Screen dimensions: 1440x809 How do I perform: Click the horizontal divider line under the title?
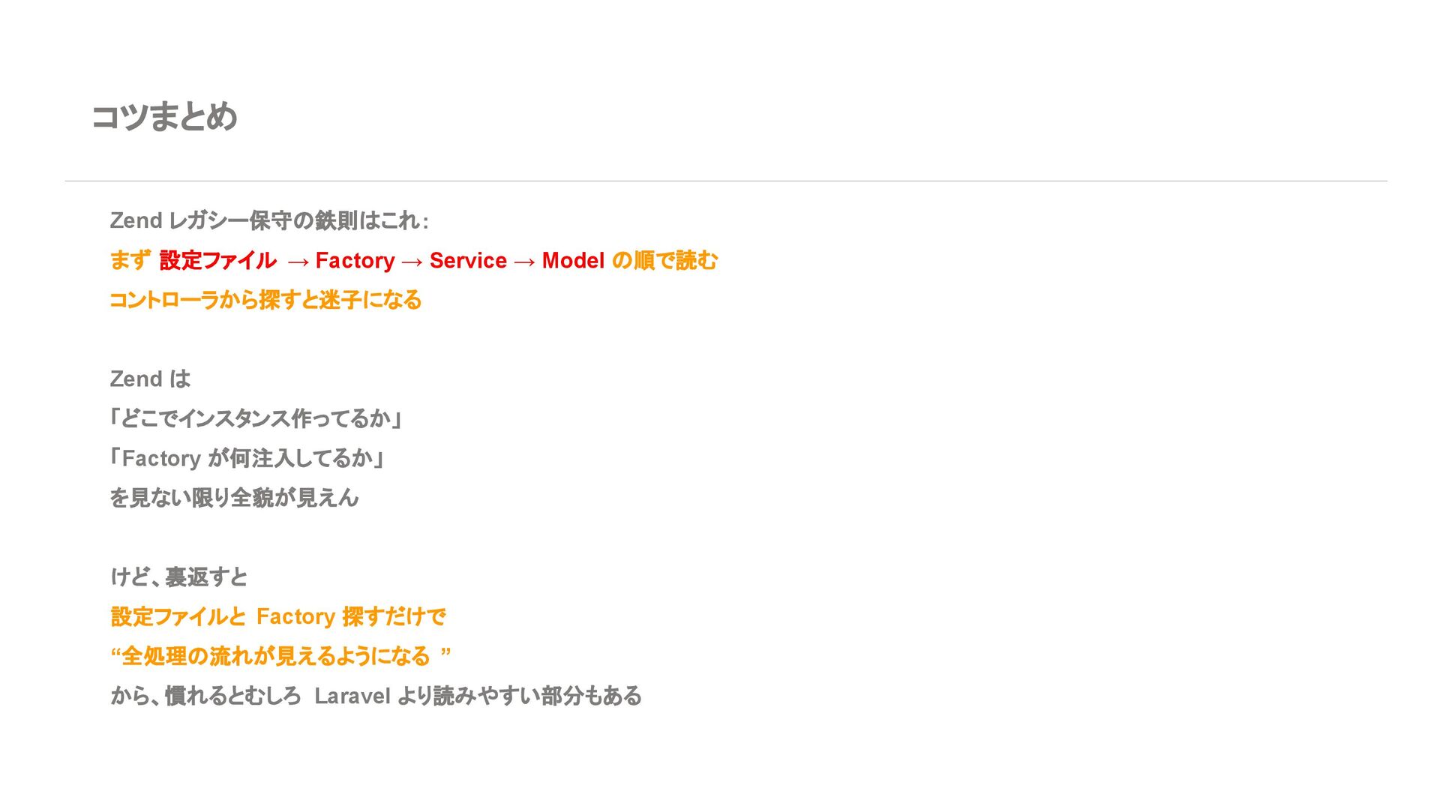tap(725, 181)
